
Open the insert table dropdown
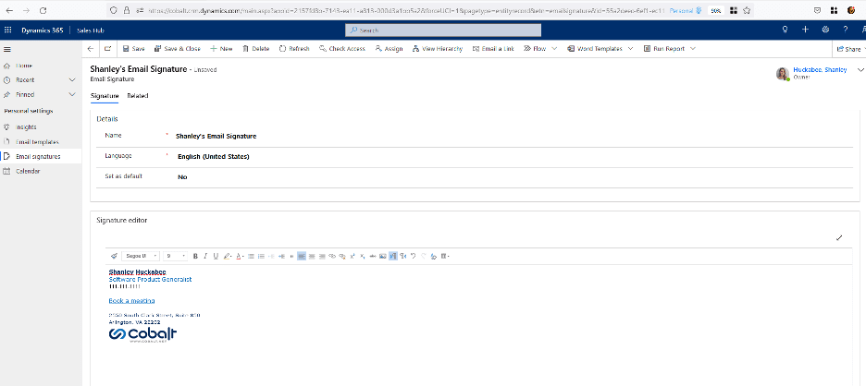tap(445, 256)
